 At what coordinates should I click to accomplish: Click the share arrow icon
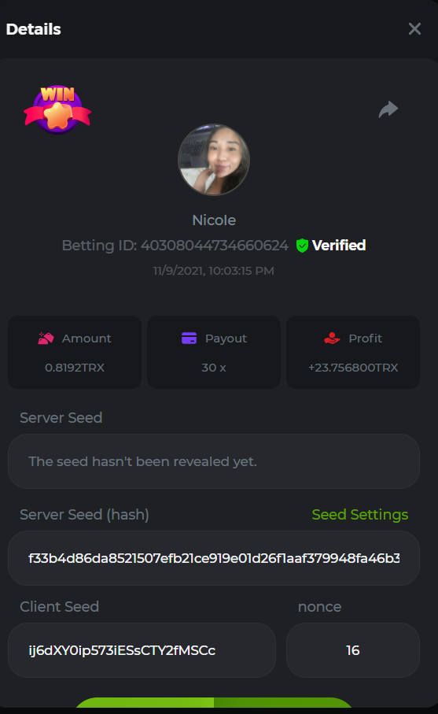tap(388, 109)
